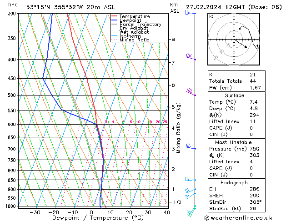Click the wind barb at 850 hPa level
This screenshot has height=221, width=286.
click(x=191, y=179)
